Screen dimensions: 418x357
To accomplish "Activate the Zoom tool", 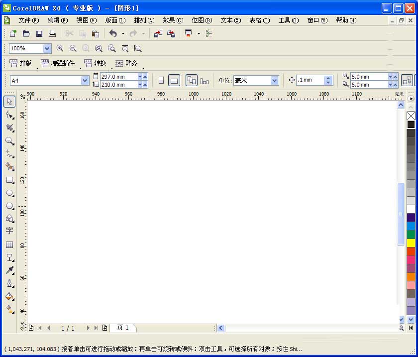I will point(9,141).
